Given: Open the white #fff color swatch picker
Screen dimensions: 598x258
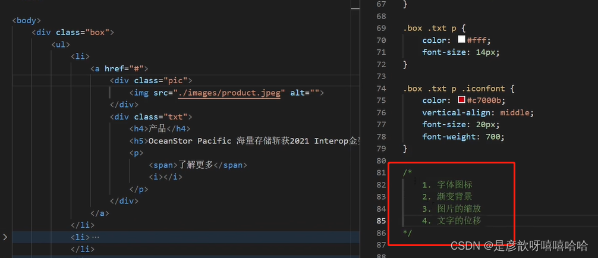Looking at the screenshot, I should 461,39.
